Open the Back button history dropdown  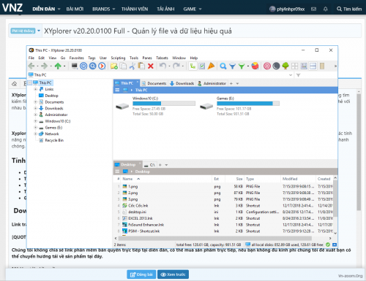click(x=37, y=66)
